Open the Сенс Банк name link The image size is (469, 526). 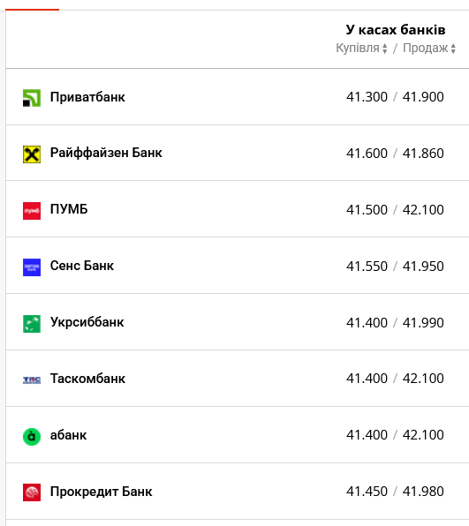pos(82,266)
